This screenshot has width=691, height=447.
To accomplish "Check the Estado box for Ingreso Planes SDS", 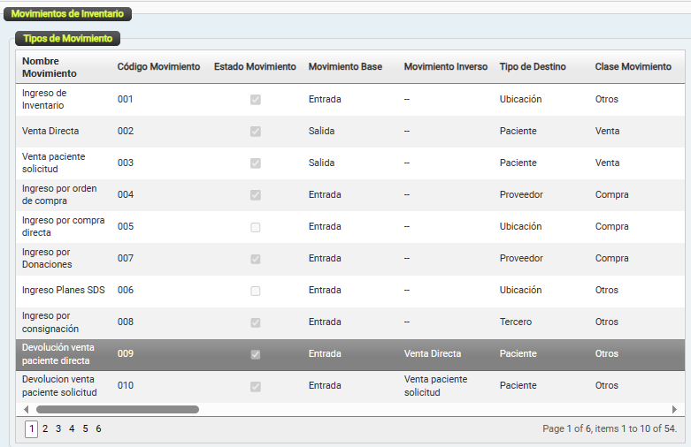I will click(255, 291).
